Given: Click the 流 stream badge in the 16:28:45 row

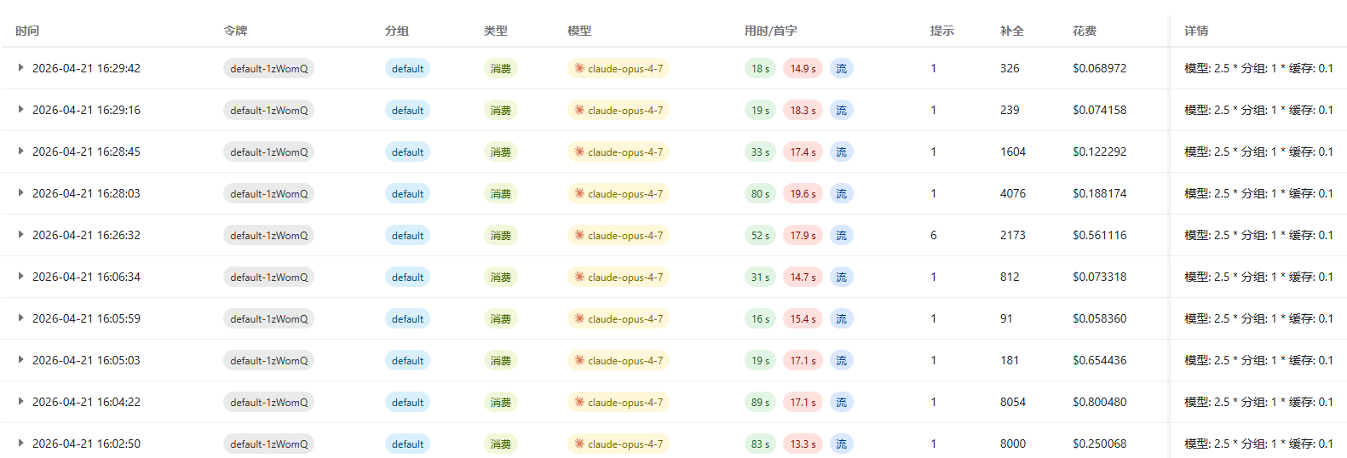Looking at the screenshot, I should click(842, 152).
